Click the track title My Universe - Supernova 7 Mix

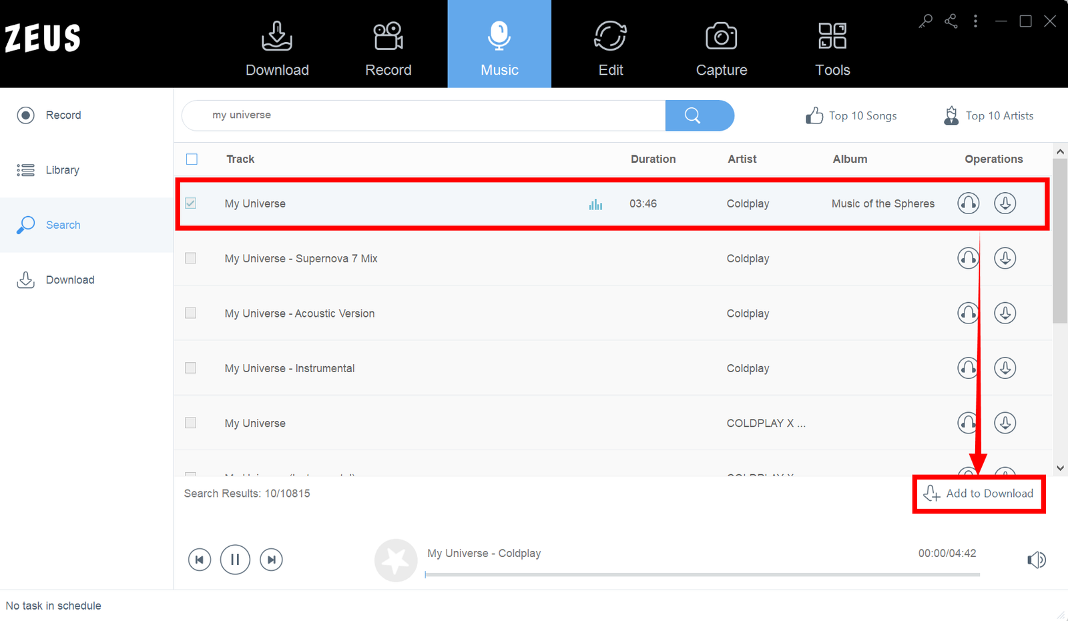pyautogui.click(x=301, y=258)
